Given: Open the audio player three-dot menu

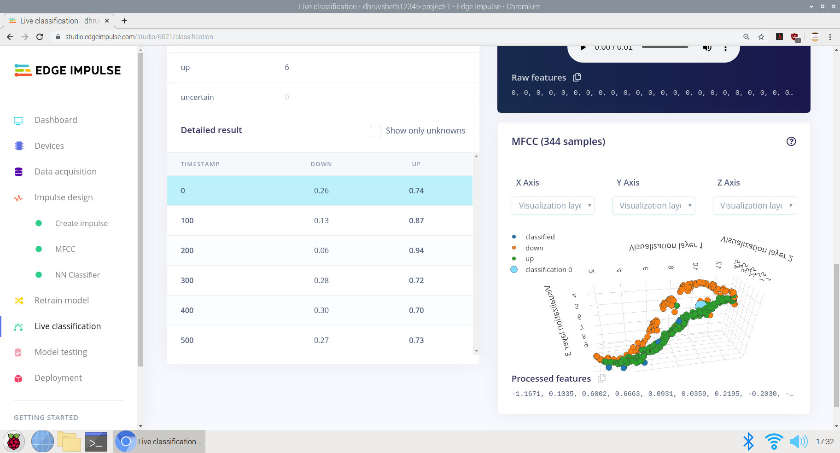Looking at the screenshot, I should click(x=725, y=48).
